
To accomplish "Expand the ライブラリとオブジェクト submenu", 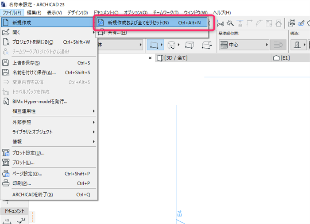I will tap(49, 132).
